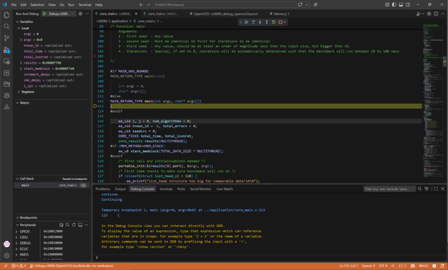Open the File menu
448x270 pixels.
click(14, 5)
